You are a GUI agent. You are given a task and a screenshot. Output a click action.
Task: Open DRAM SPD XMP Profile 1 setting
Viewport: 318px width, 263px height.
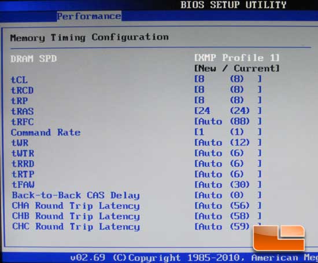236,58
